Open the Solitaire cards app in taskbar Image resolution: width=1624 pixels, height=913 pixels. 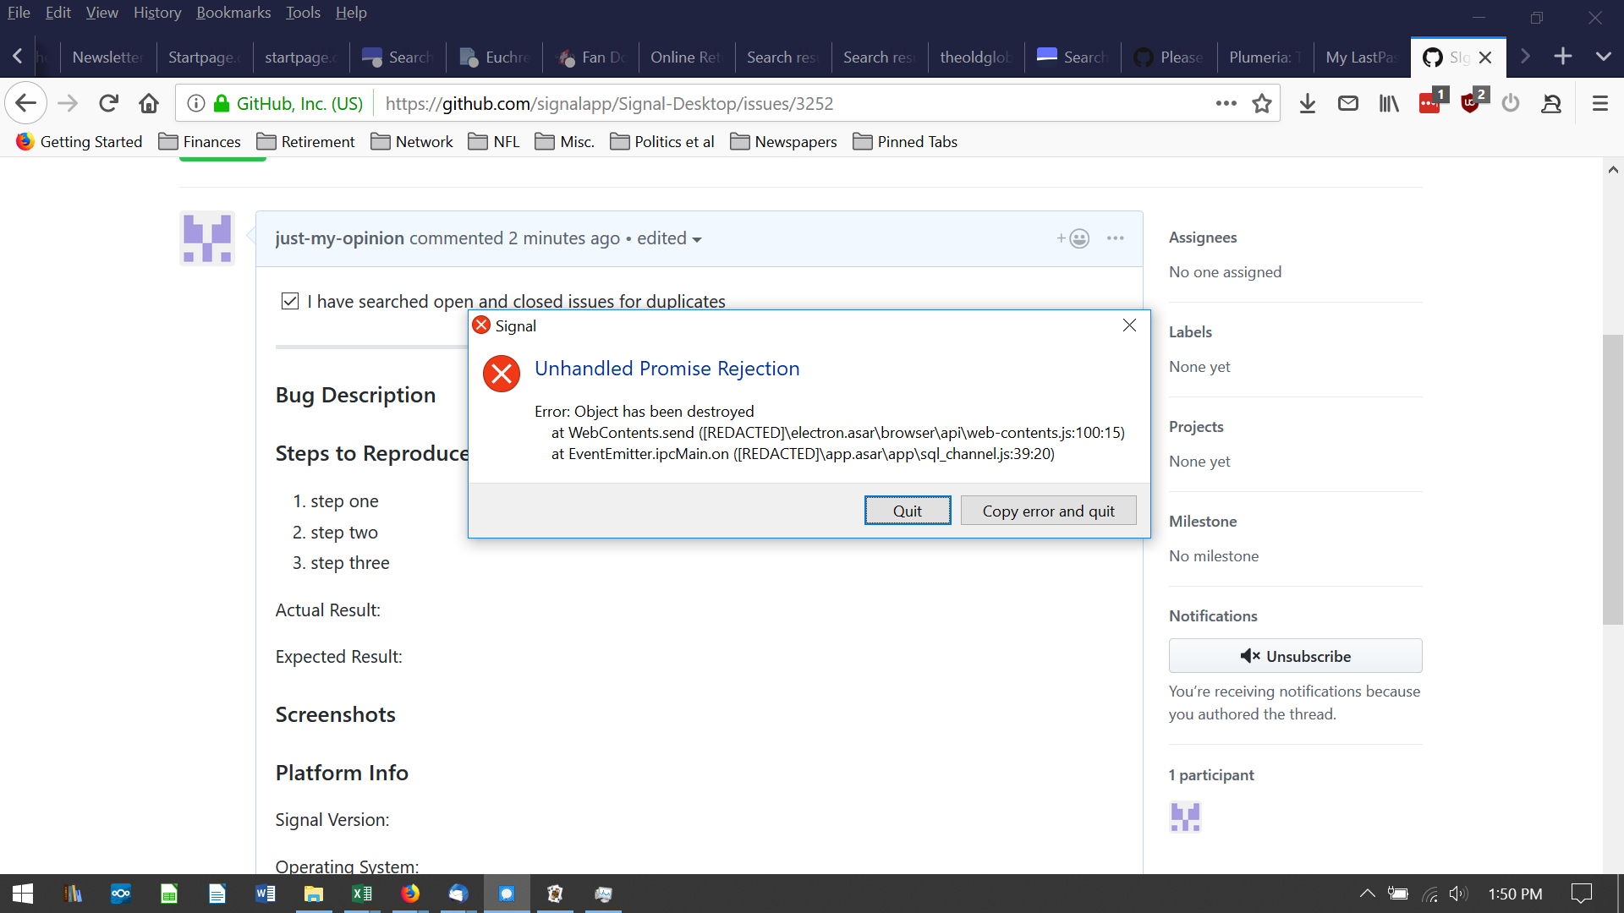click(x=555, y=894)
